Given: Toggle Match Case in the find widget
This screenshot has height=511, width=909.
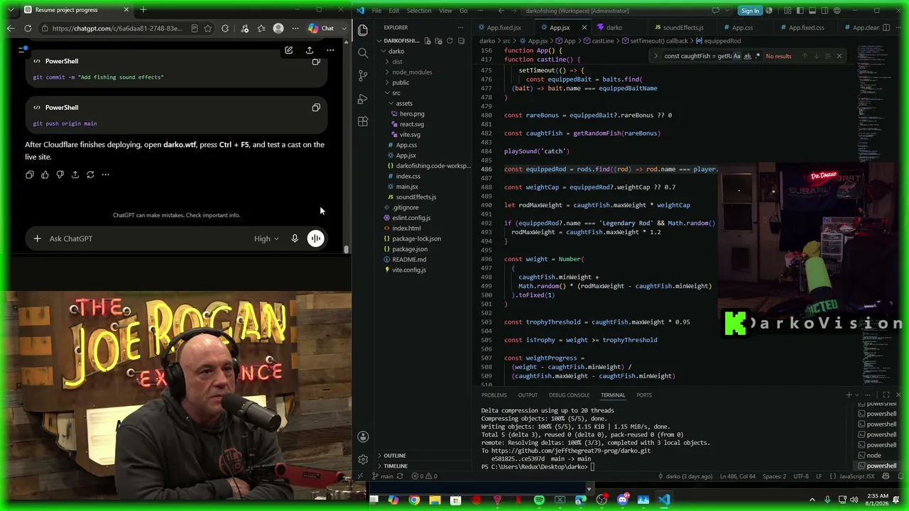Looking at the screenshot, I should [737, 56].
